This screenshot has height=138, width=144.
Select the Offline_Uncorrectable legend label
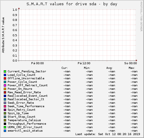[x=26, y=78]
